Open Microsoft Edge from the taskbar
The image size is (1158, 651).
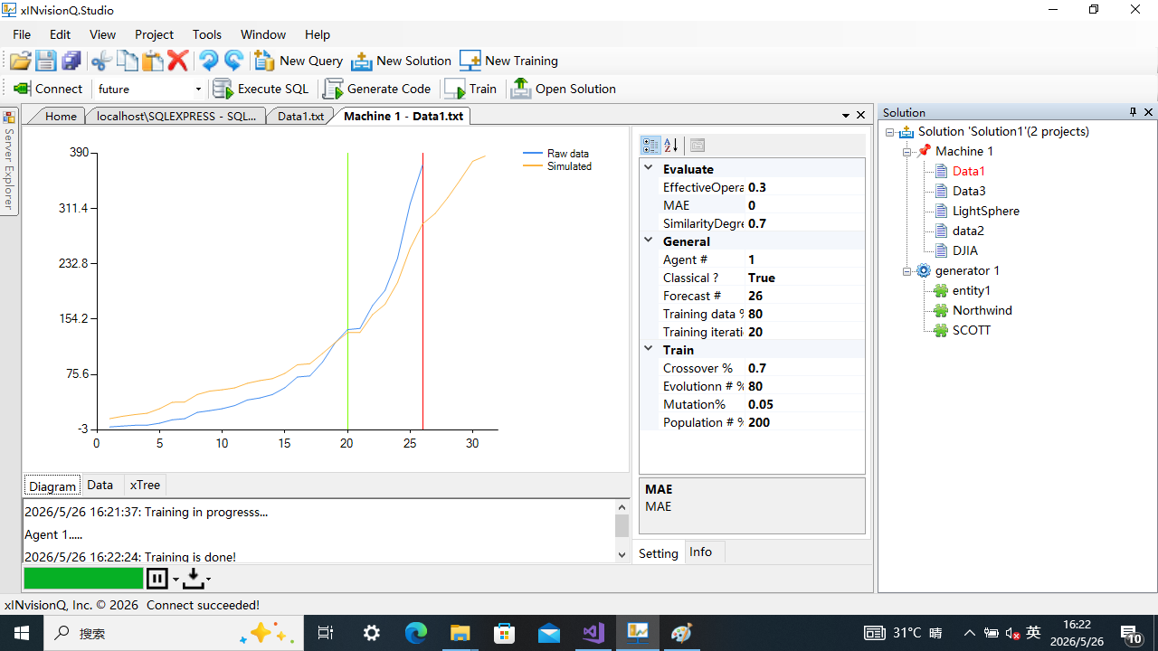point(415,633)
